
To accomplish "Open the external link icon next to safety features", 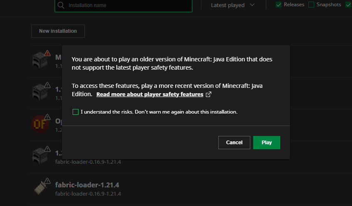I will 208,95.
